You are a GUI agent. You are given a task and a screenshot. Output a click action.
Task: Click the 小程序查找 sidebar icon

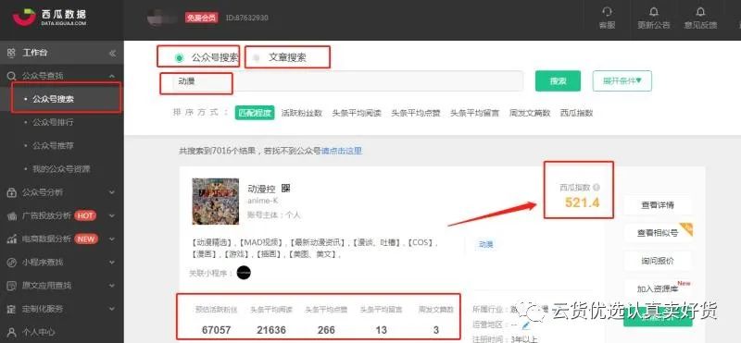(x=11, y=263)
